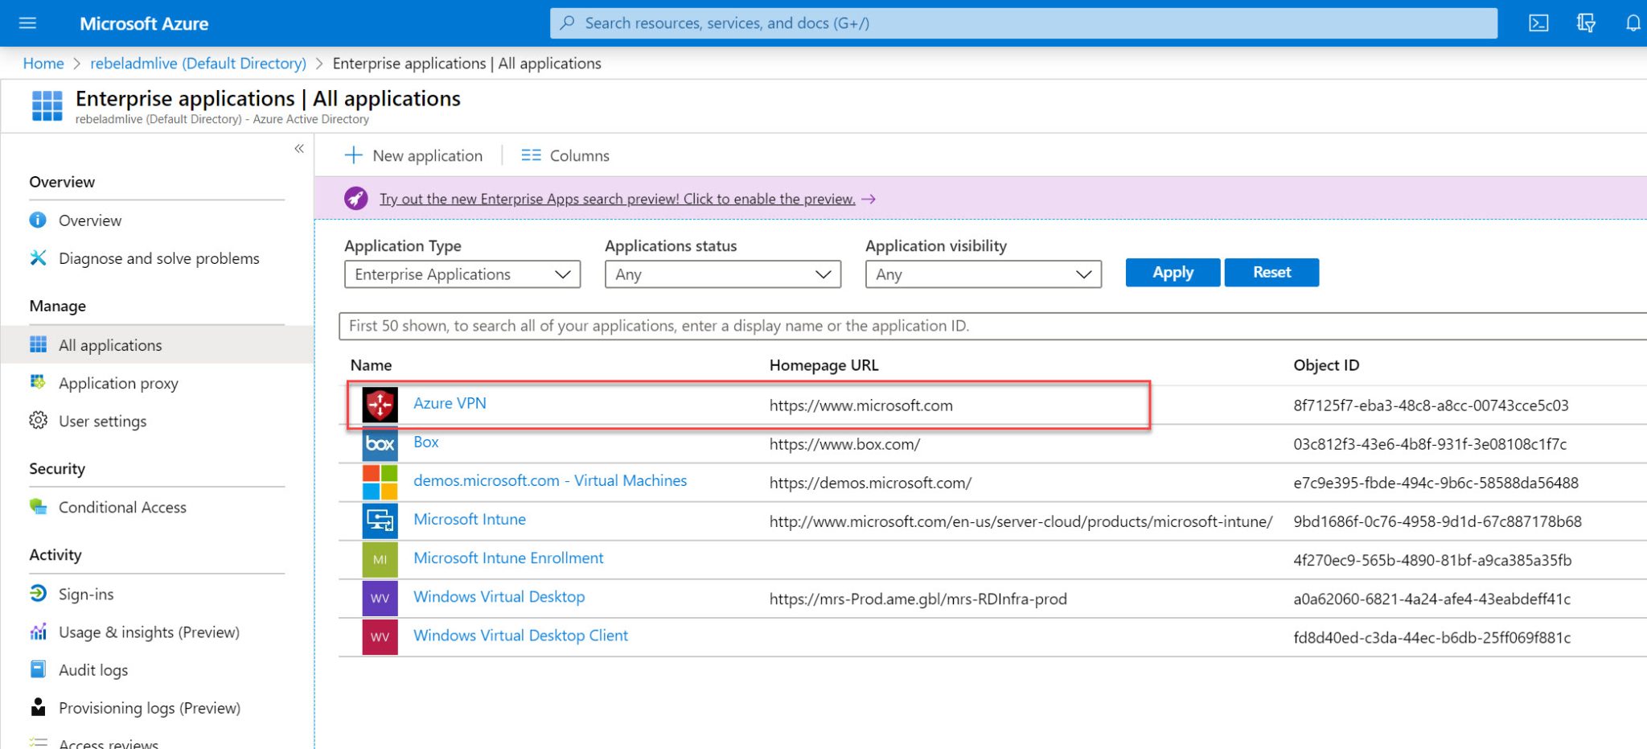1647x749 pixels.
Task: Open the notifications bell
Action: 1633,23
